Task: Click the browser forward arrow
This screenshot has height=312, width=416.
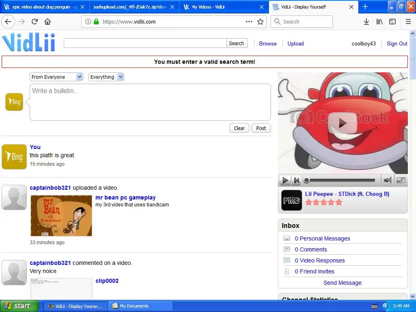Action: 22,22
